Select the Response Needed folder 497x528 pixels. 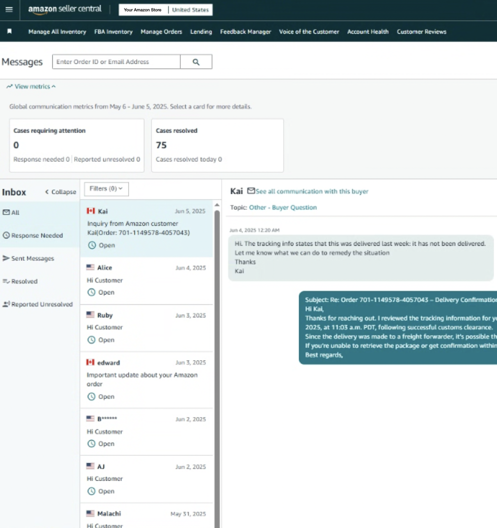(39, 235)
